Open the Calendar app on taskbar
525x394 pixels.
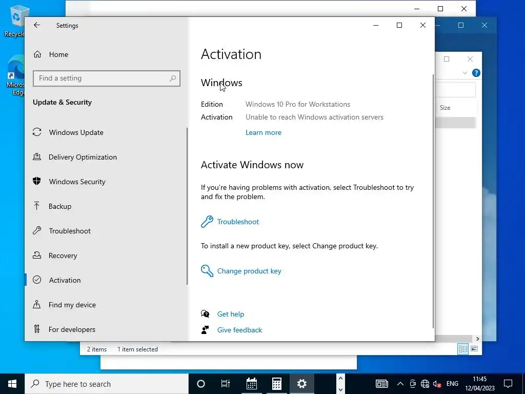[x=251, y=384]
